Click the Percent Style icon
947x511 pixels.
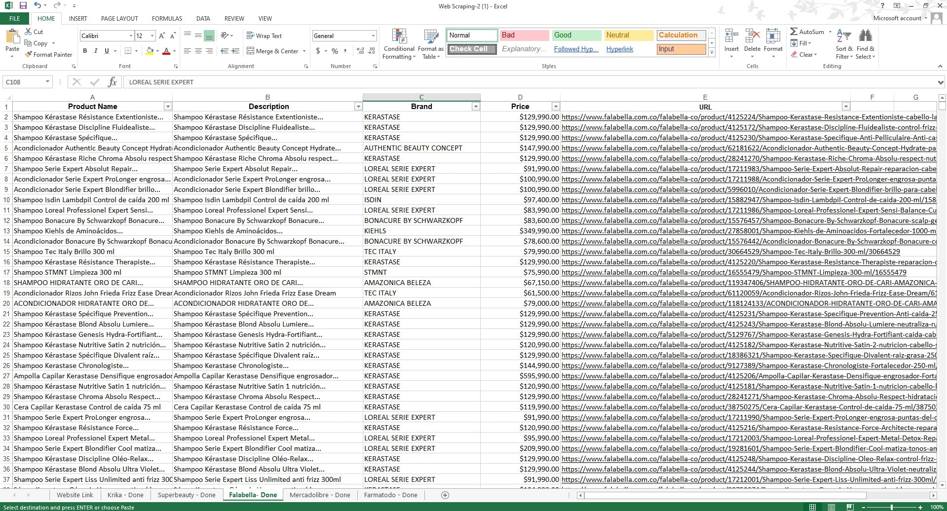335,51
